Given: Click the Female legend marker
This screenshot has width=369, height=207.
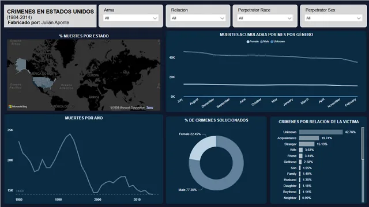Looking at the screenshot, I should coord(247,41).
